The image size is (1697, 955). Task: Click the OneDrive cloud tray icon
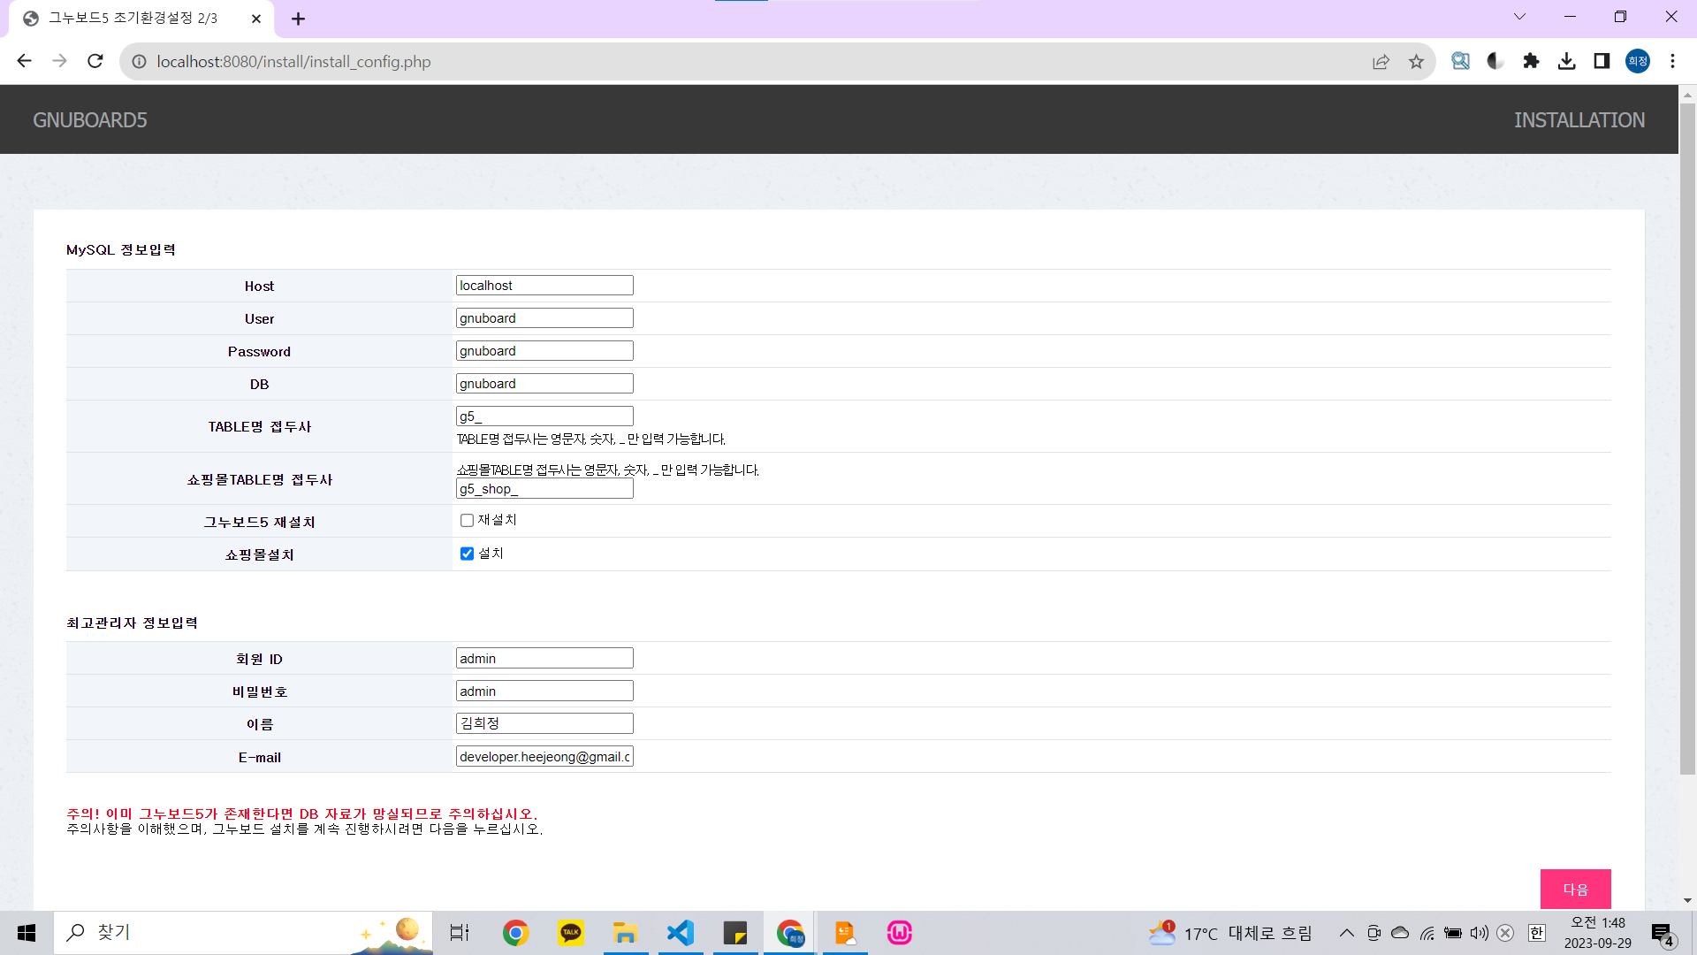click(1400, 933)
